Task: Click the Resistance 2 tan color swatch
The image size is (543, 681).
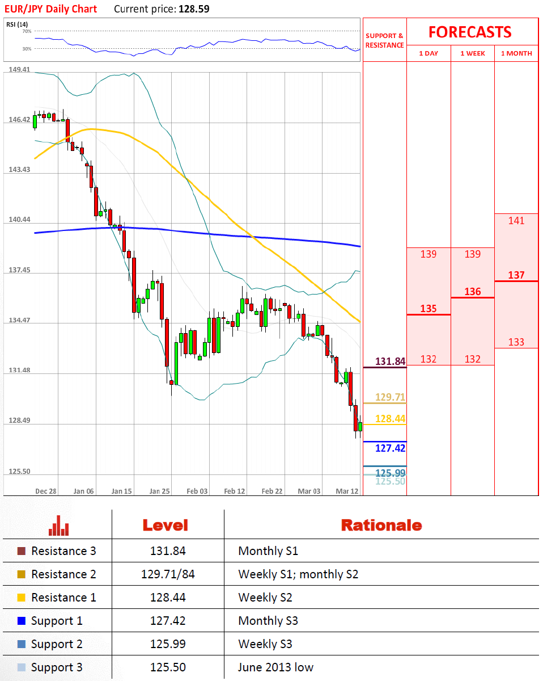Action: point(22,574)
